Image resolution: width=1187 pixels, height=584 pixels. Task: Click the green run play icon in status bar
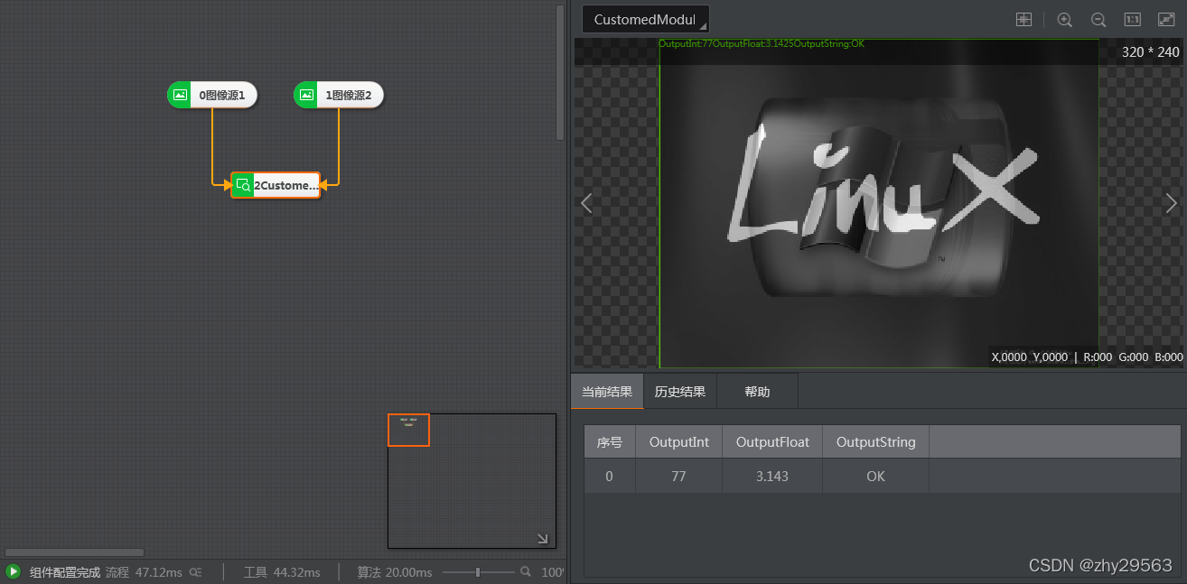pyautogui.click(x=13, y=571)
